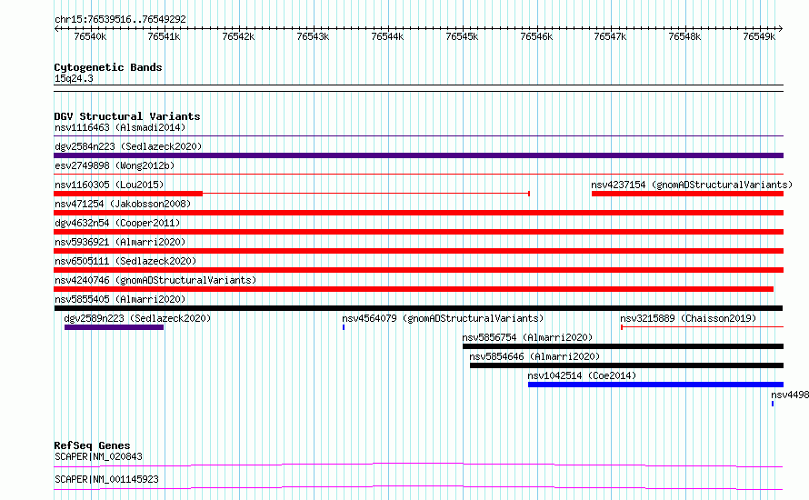Click the 76544k ruler tick label
Screen dimensions: 809x500
(387, 36)
